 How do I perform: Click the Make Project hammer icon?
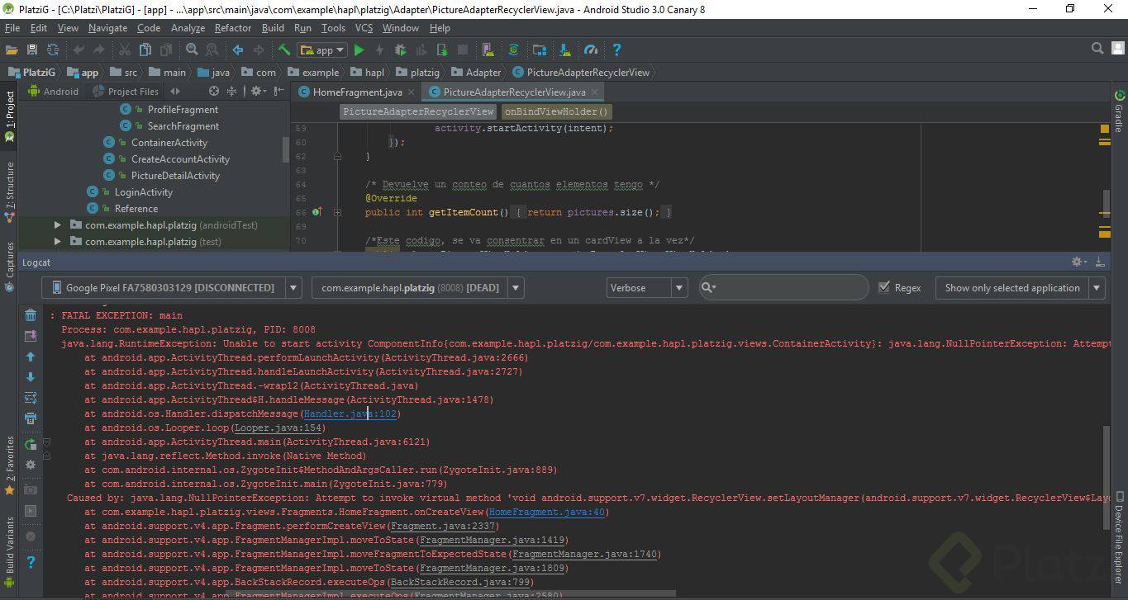pos(284,50)
